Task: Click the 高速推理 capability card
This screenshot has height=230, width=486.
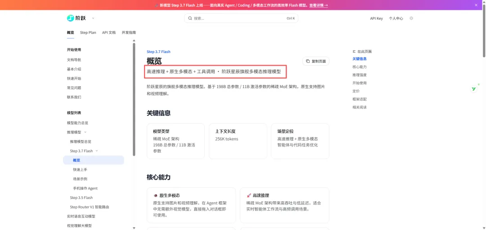Action: [284, 205]
